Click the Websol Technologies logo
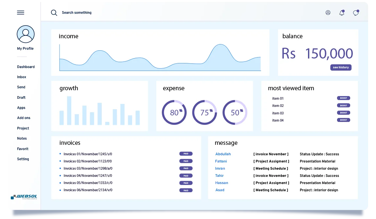 point(24,197)
